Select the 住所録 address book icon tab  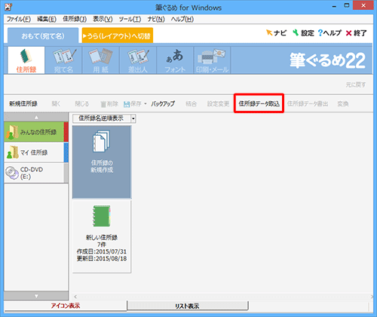pyautogui.click(x=26, y=60)
